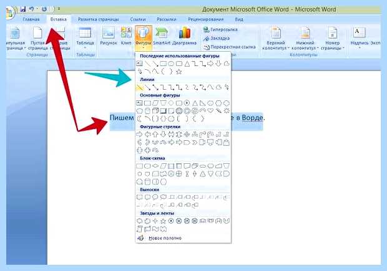
Task: Insert a Rectangle from Основные фигуры
Action: pos(147,103)
